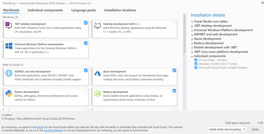Click the .NET desktop development monitor icon
The height and width of the screenshot is (134, 264).
tap(9, 25)
